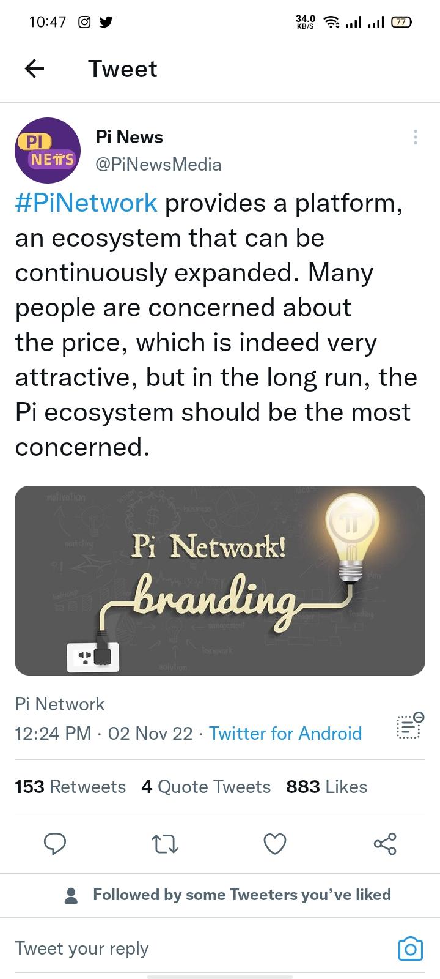This screenshot has width=440, height=979.
Task: Tap the share icon
Action: (385, 844)
